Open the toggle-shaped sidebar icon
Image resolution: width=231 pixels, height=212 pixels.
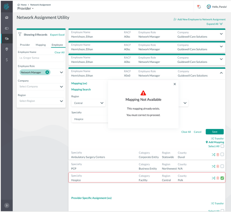[7, 28]
